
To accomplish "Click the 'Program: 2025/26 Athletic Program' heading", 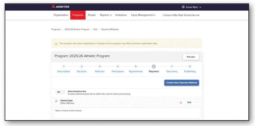I will (82, 56).
